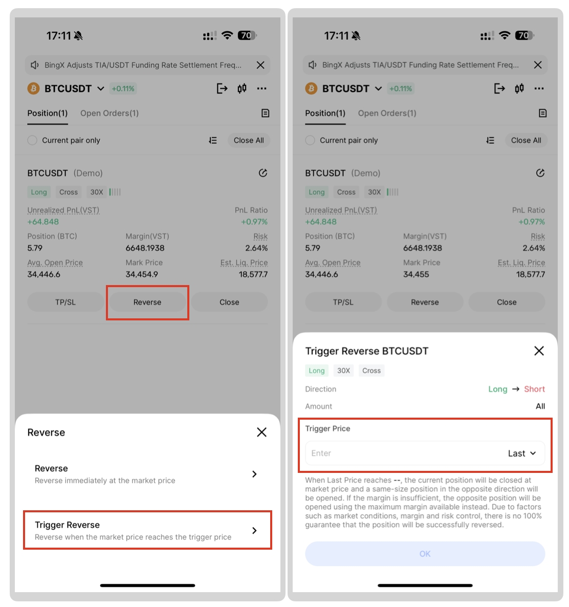Tap the transfer/exit arrow icon in left header
The width and height of the screenshot is (569, 607).
(222, 89)
